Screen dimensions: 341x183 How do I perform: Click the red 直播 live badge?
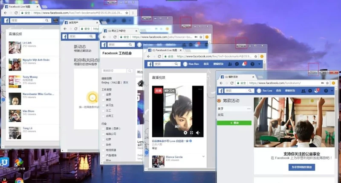point(158,91)
